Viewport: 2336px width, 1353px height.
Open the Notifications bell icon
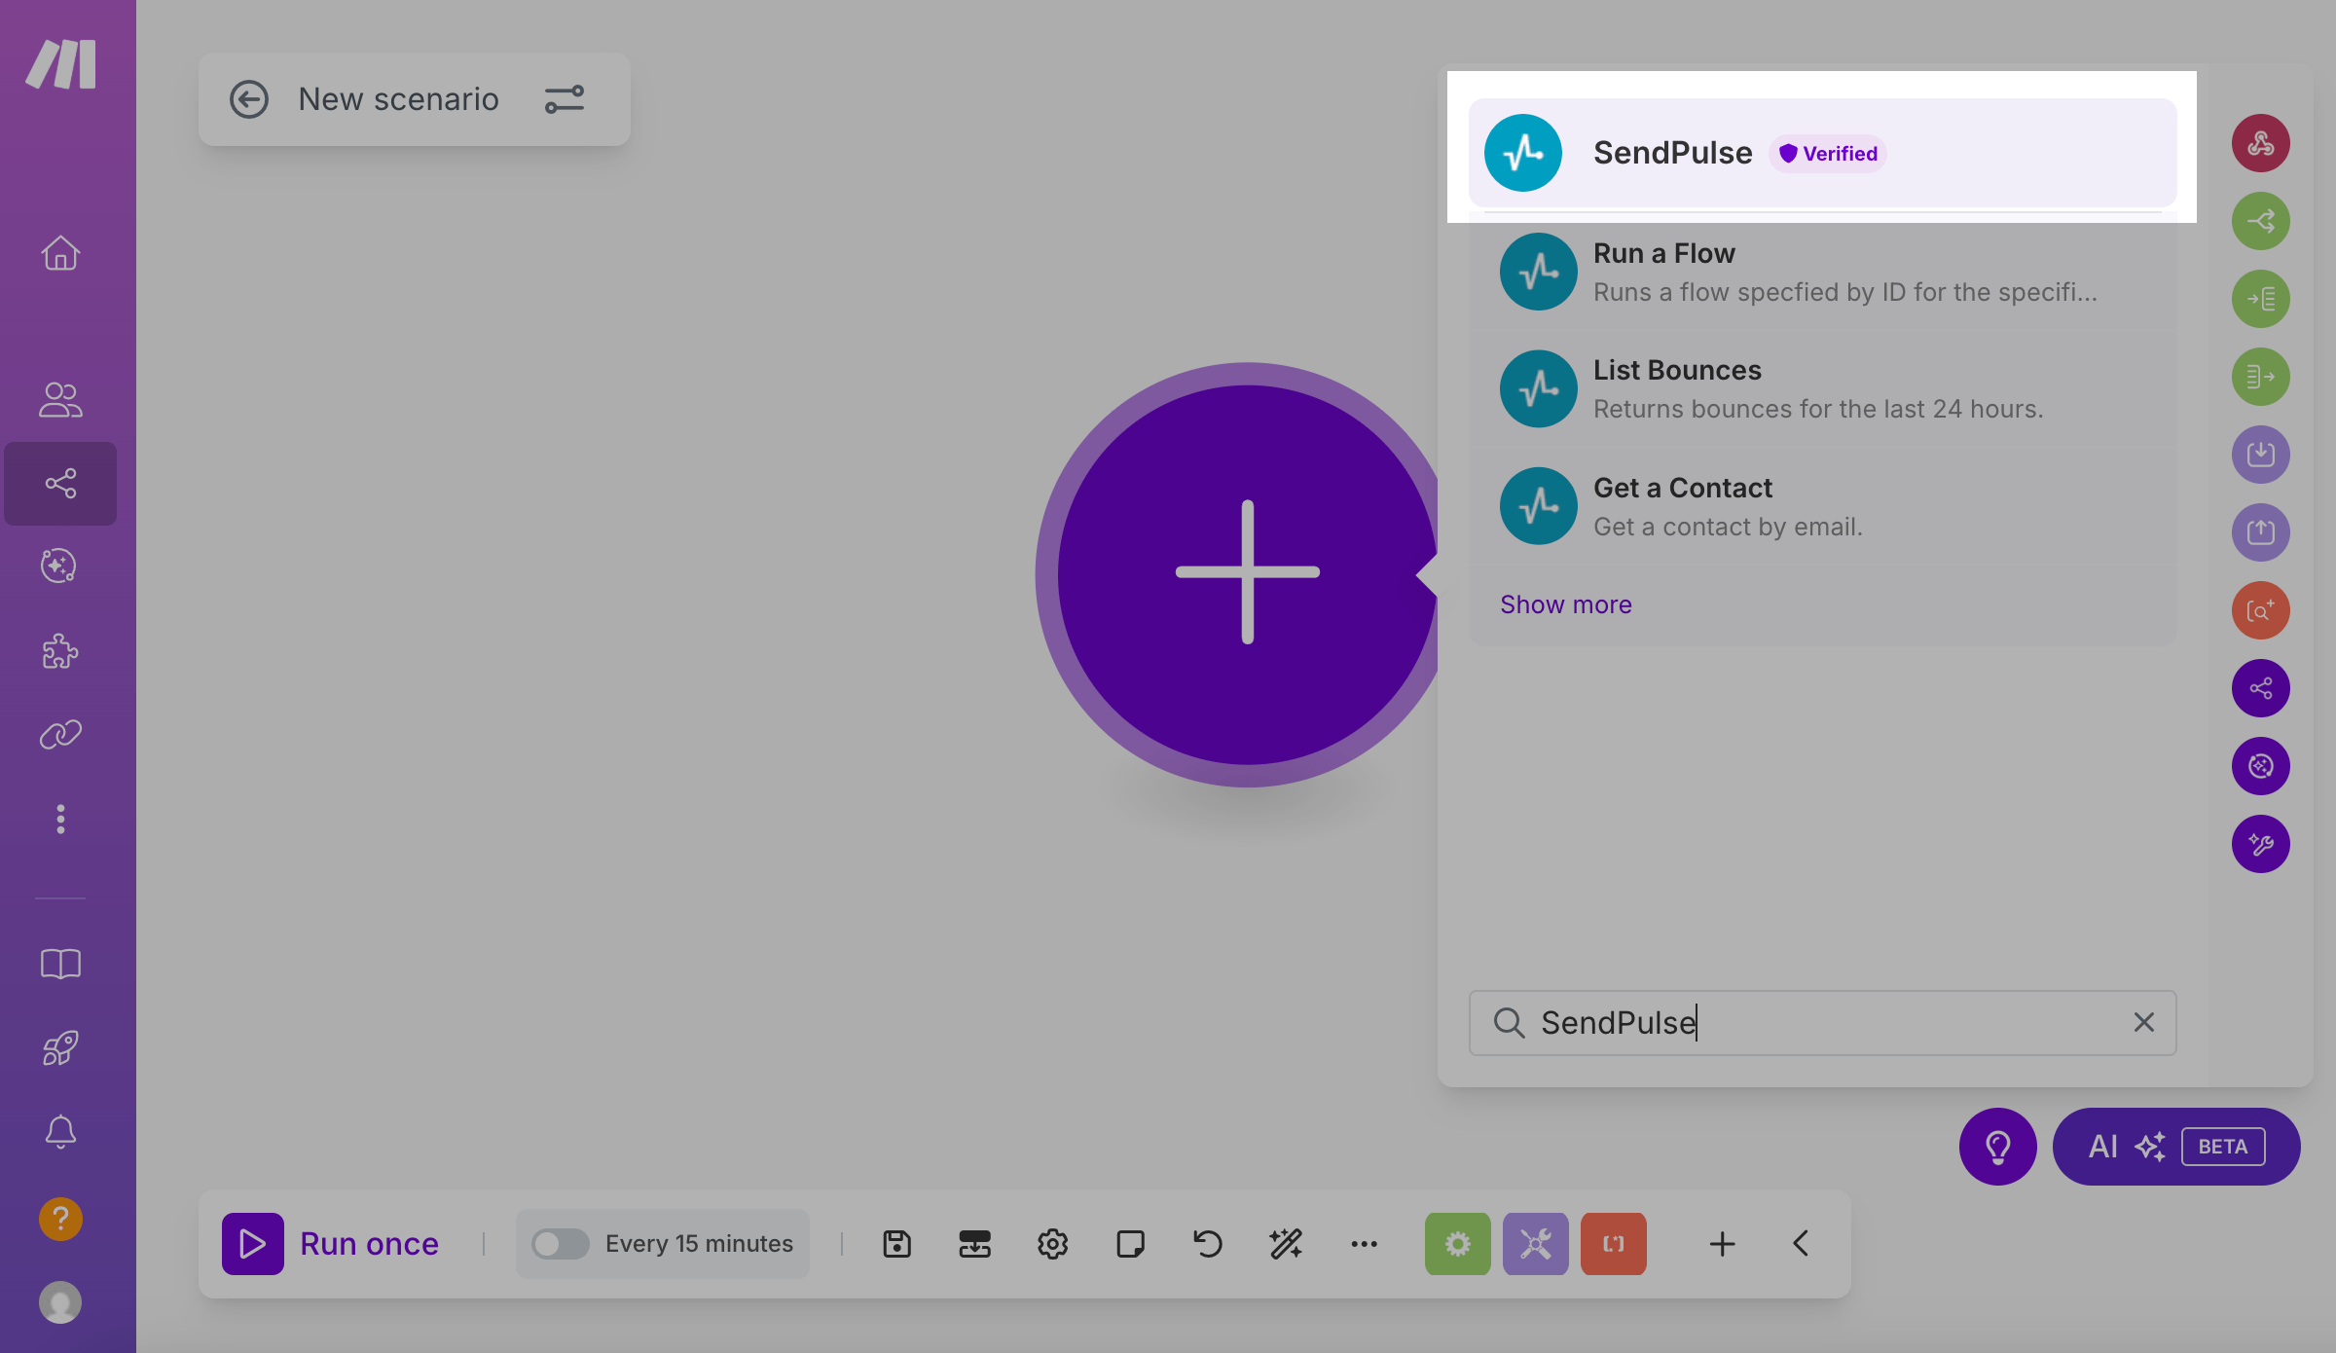(x=60, y=1132)
